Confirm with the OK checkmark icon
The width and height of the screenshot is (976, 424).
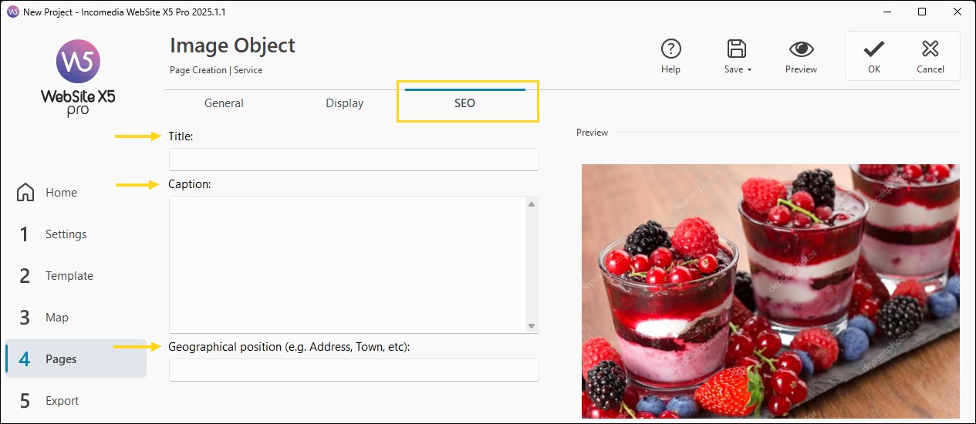click(x=873, y=49)
